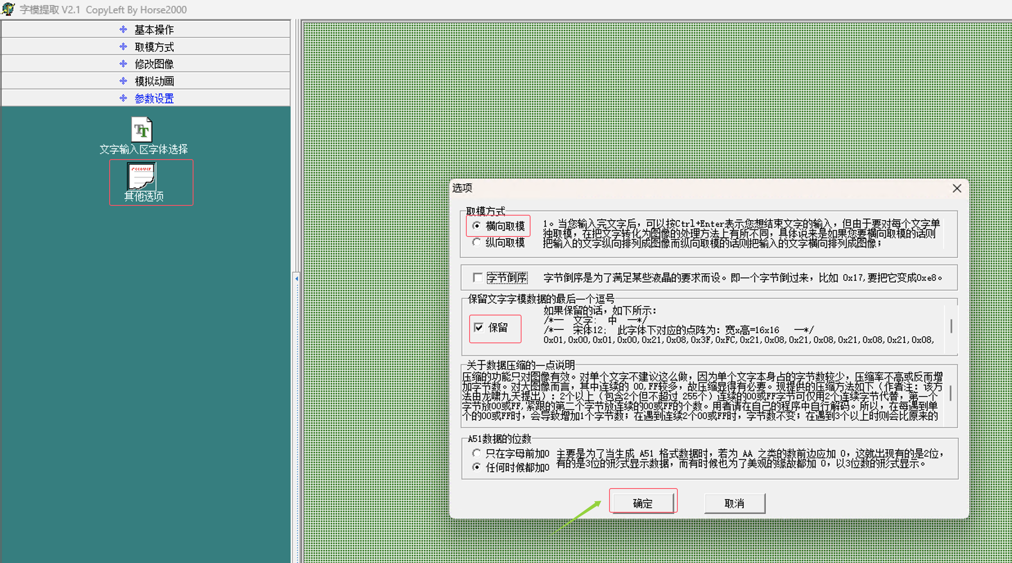Choose the 只在字母前加0 option
This screenshot has width=1012, height=563.
tap(477, 453)
